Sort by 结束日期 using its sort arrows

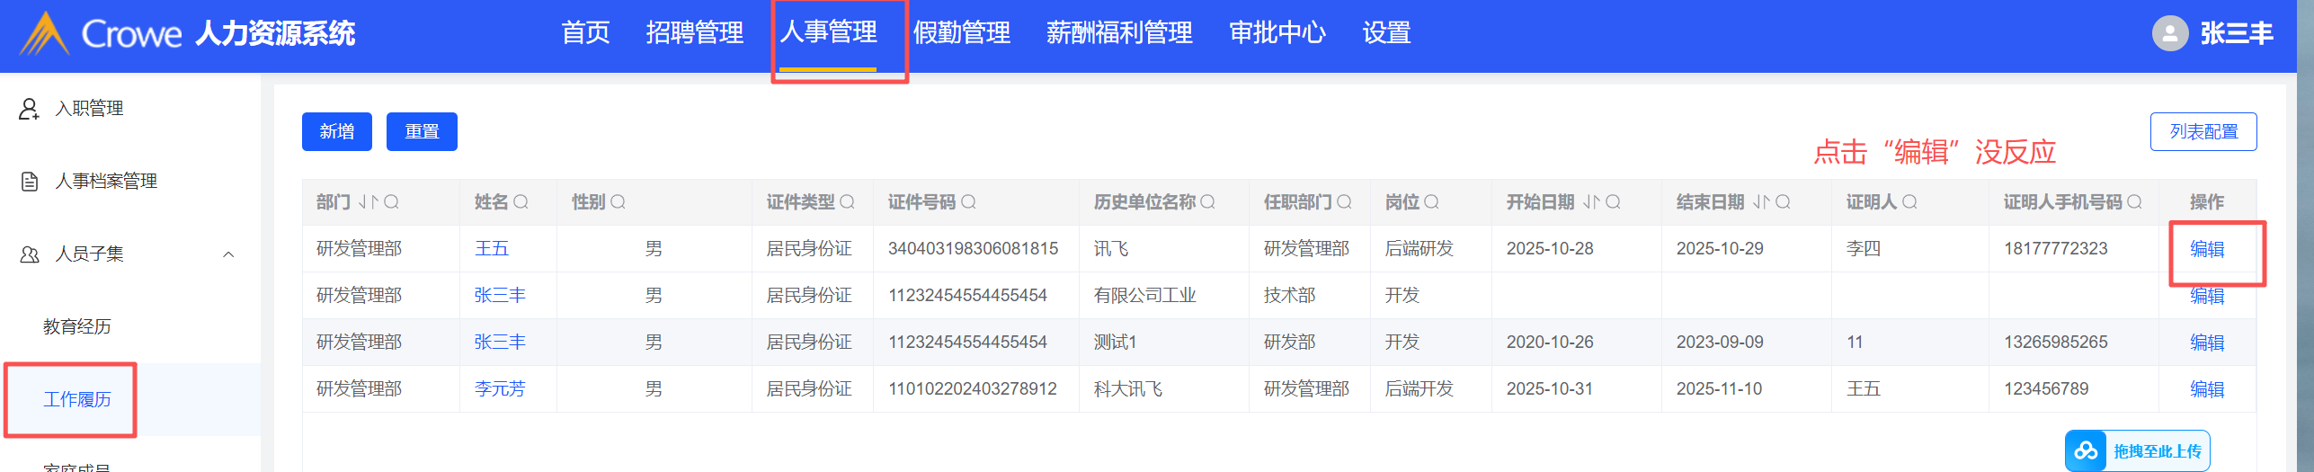1761,202
